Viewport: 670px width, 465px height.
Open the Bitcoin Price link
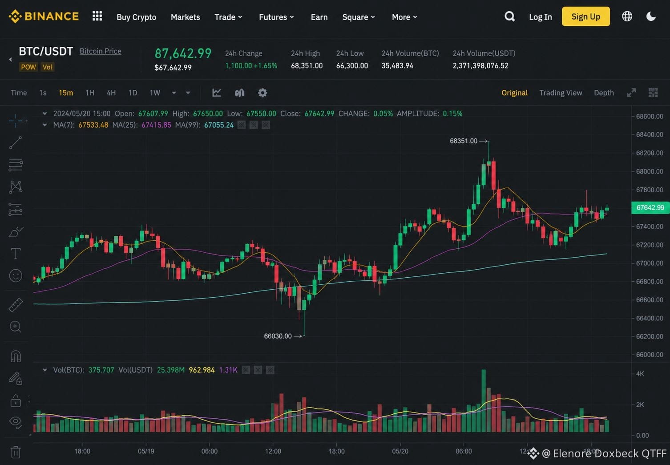coord(101,51)
